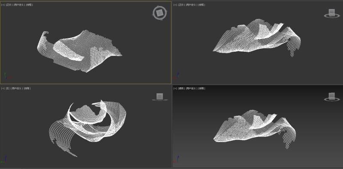This screenshot has height=169, width=343.
Task: Click the ViewCube in the perspective viewport
Action: (331, 97)
